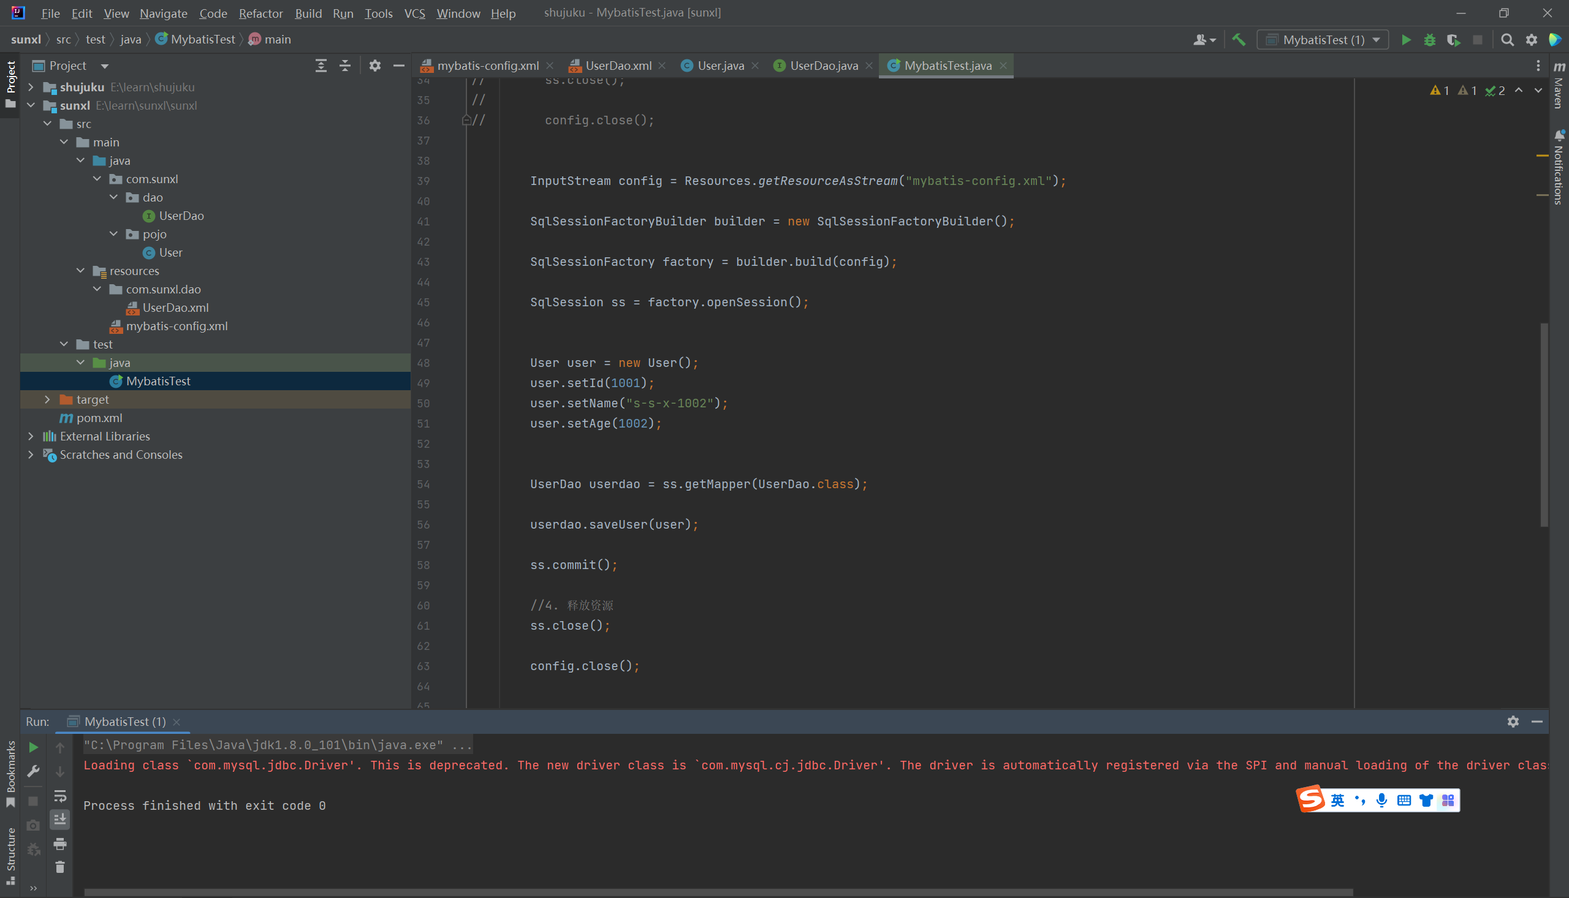1569x898 pixels.
Task: Toggle soft-wrap in Run console
Action: pyautogui.click(x=60, y=796)
